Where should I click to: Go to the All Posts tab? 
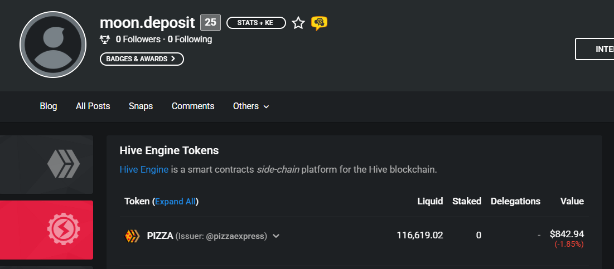point(93,106)
